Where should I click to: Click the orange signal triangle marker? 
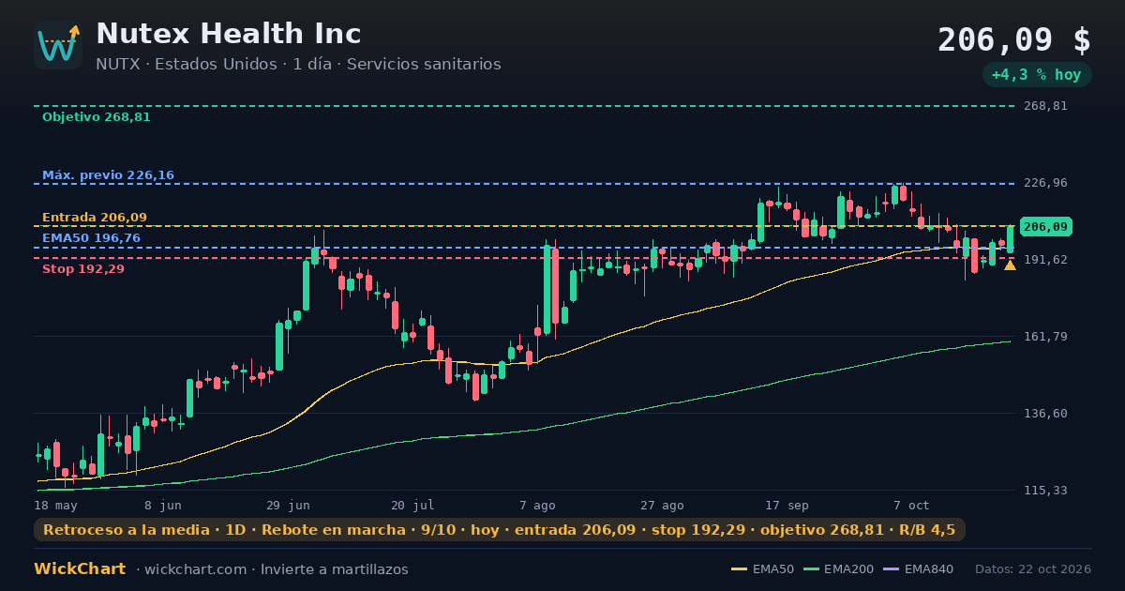point(1010,265)
